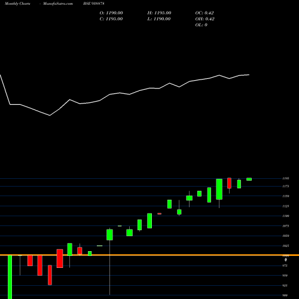Click the high value 'H: 1195.00'
The width and height of the screenshot is (299, 299).
(159, 13)
